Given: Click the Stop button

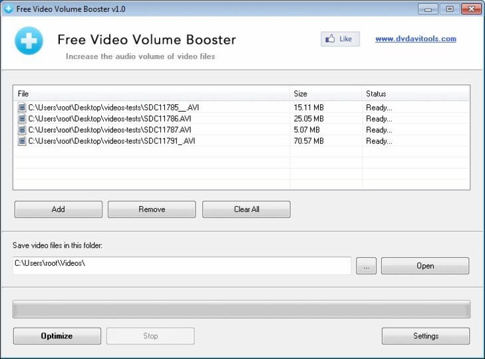Looking at the screenshot, I should pyautogui.click(x=150, y=336).
